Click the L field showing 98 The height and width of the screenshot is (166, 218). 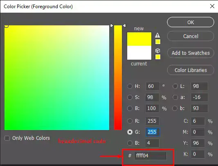199,86
